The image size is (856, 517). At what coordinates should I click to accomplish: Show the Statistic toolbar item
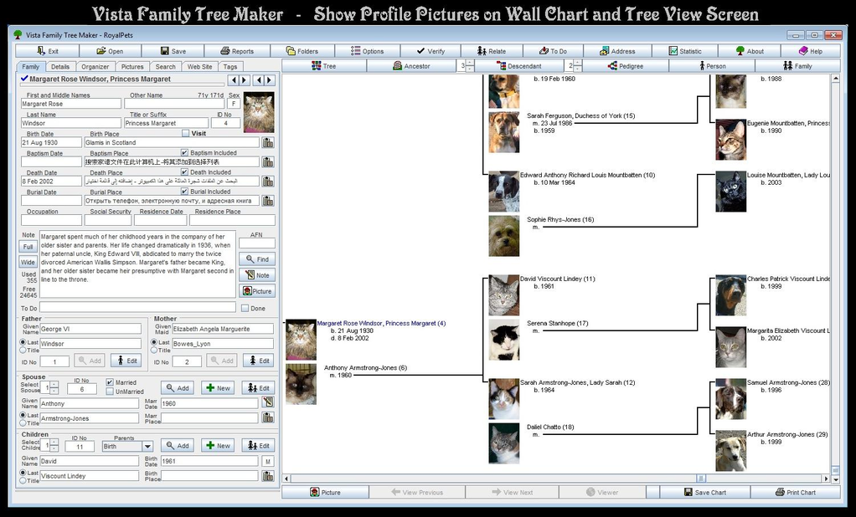click(x=685, y=51)
